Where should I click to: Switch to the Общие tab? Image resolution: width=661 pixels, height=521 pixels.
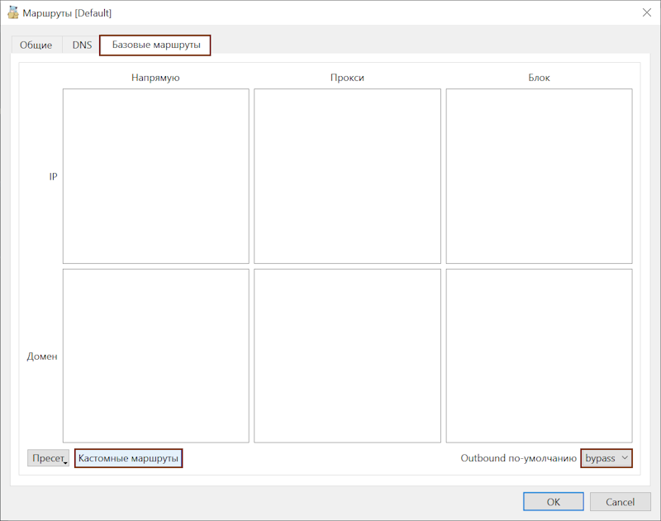coord(36,45)
